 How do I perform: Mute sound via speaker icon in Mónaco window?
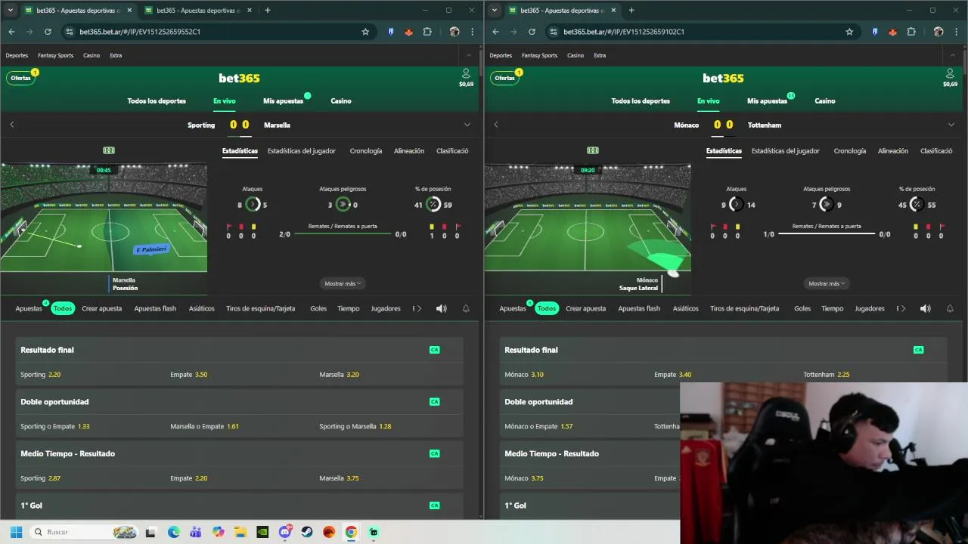926,308
